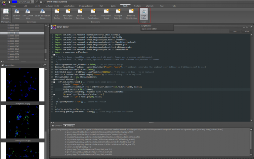This screenshot has width=254, height=159.
Task: Open the Orbit Browser
Action: click(x=6, y=14)
